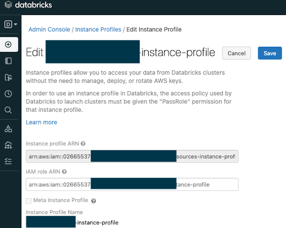This screenshot has width=286, height=228.
Task: Click the Instance profile ARN field
Action: pos(132,156)
